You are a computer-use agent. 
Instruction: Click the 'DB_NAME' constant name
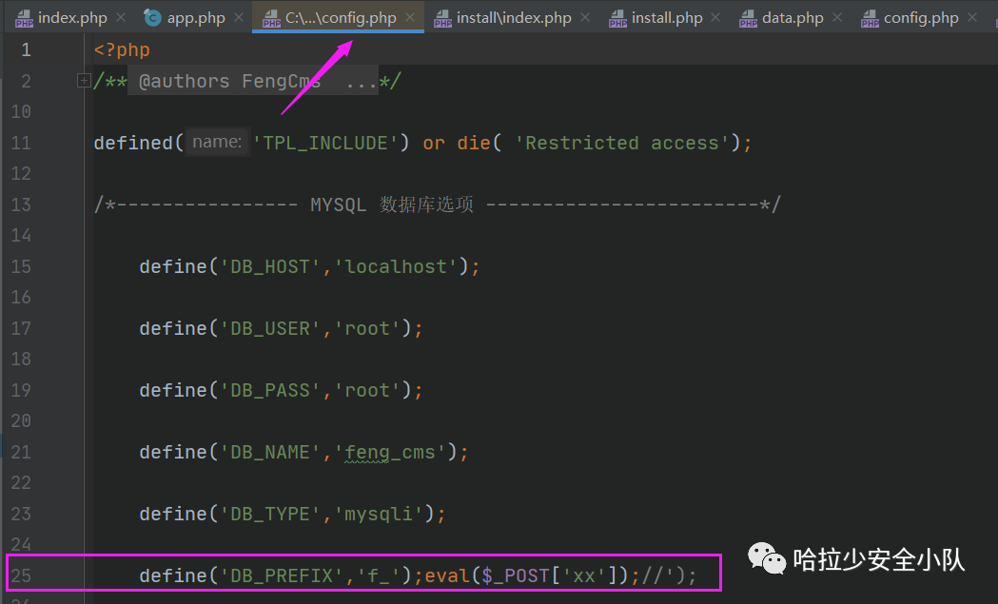[270, 452]
